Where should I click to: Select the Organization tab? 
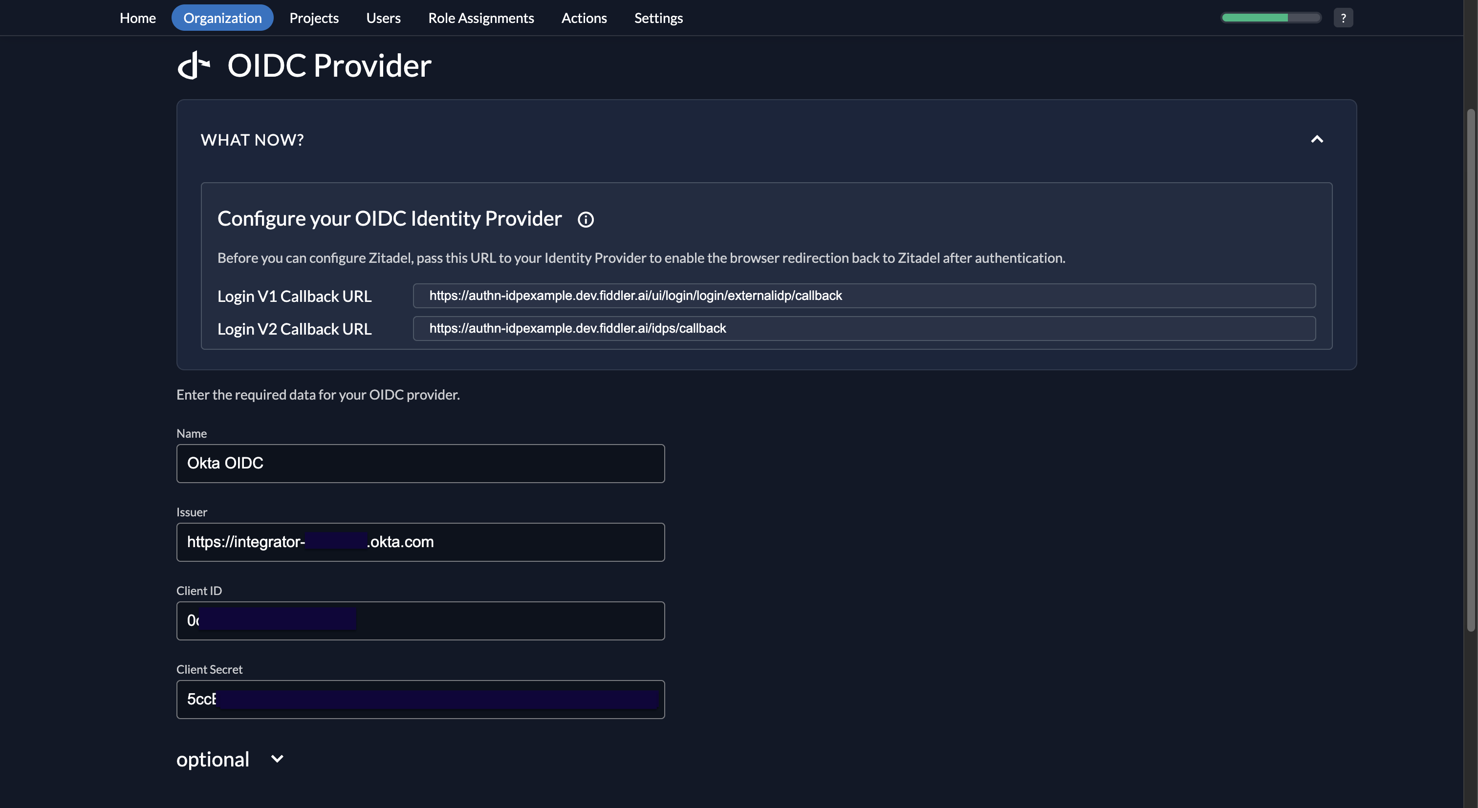point(222,18)
